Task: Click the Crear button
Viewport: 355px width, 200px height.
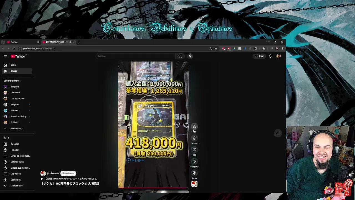Action: point(259,56)
